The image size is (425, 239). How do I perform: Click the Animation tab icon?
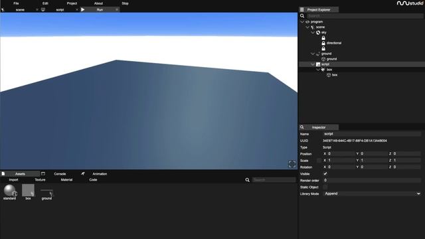point(82,174)
